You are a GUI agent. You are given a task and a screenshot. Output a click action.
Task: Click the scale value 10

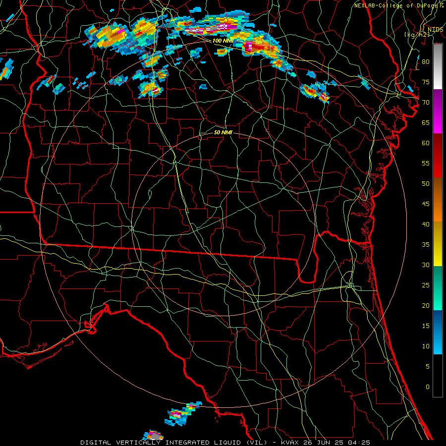coord(426,346)
